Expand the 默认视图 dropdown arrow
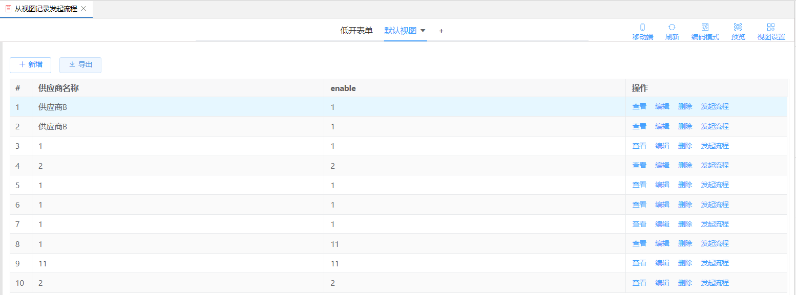The image size is (796, 295). [423, 31]
